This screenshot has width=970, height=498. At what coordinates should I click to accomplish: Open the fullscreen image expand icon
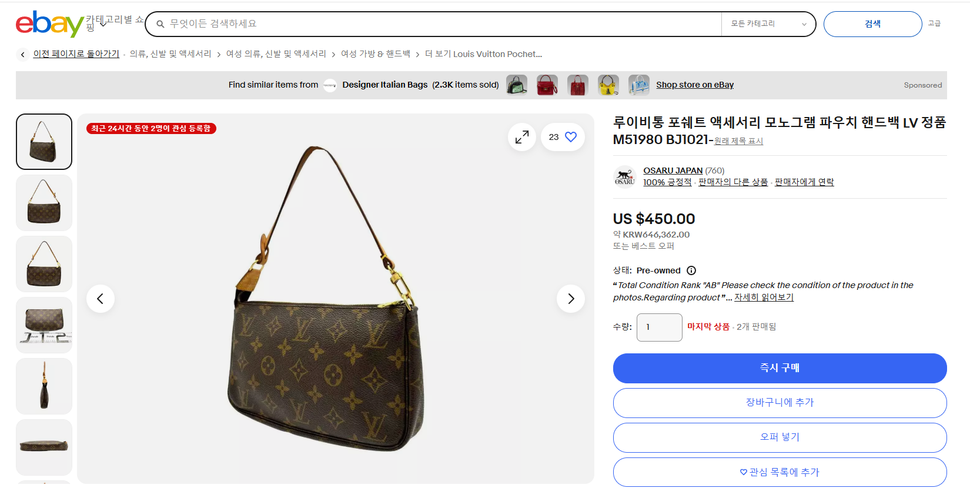coord(522,137)
